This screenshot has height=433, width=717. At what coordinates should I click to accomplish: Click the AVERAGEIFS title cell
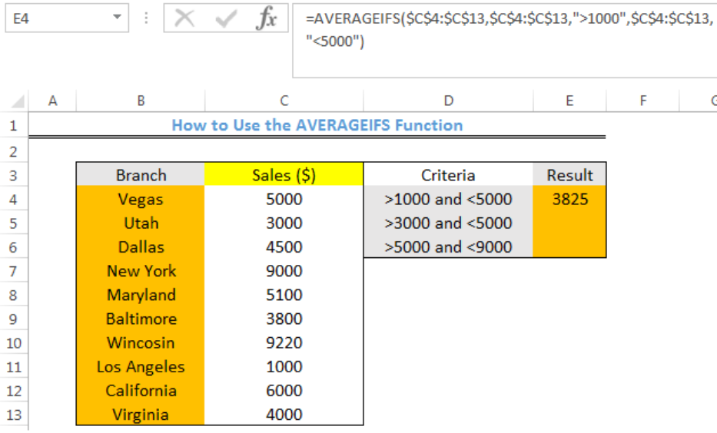[x=317, y=125]
